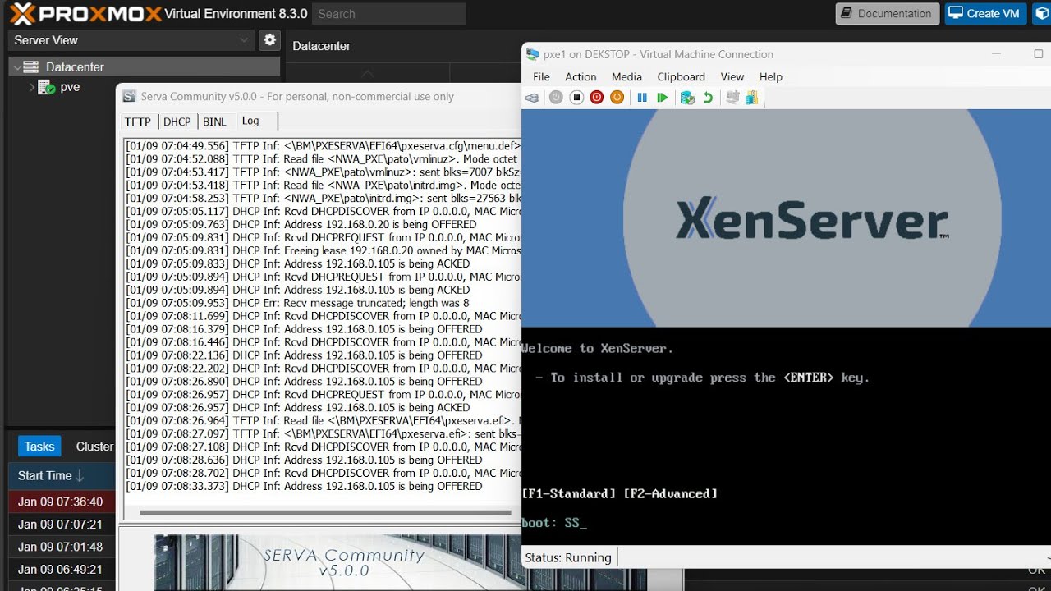Image resolution: width=1051 pixels, height=591 pixels.
Task: Open the Action menu
Action: [581, 76]
